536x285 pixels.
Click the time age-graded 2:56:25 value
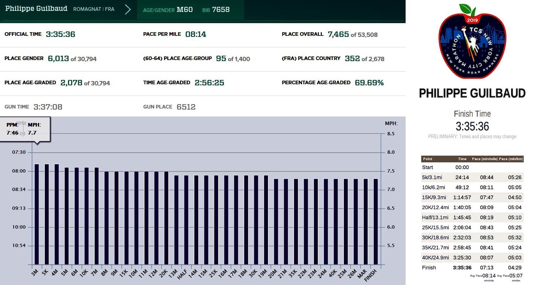(209, 83)
